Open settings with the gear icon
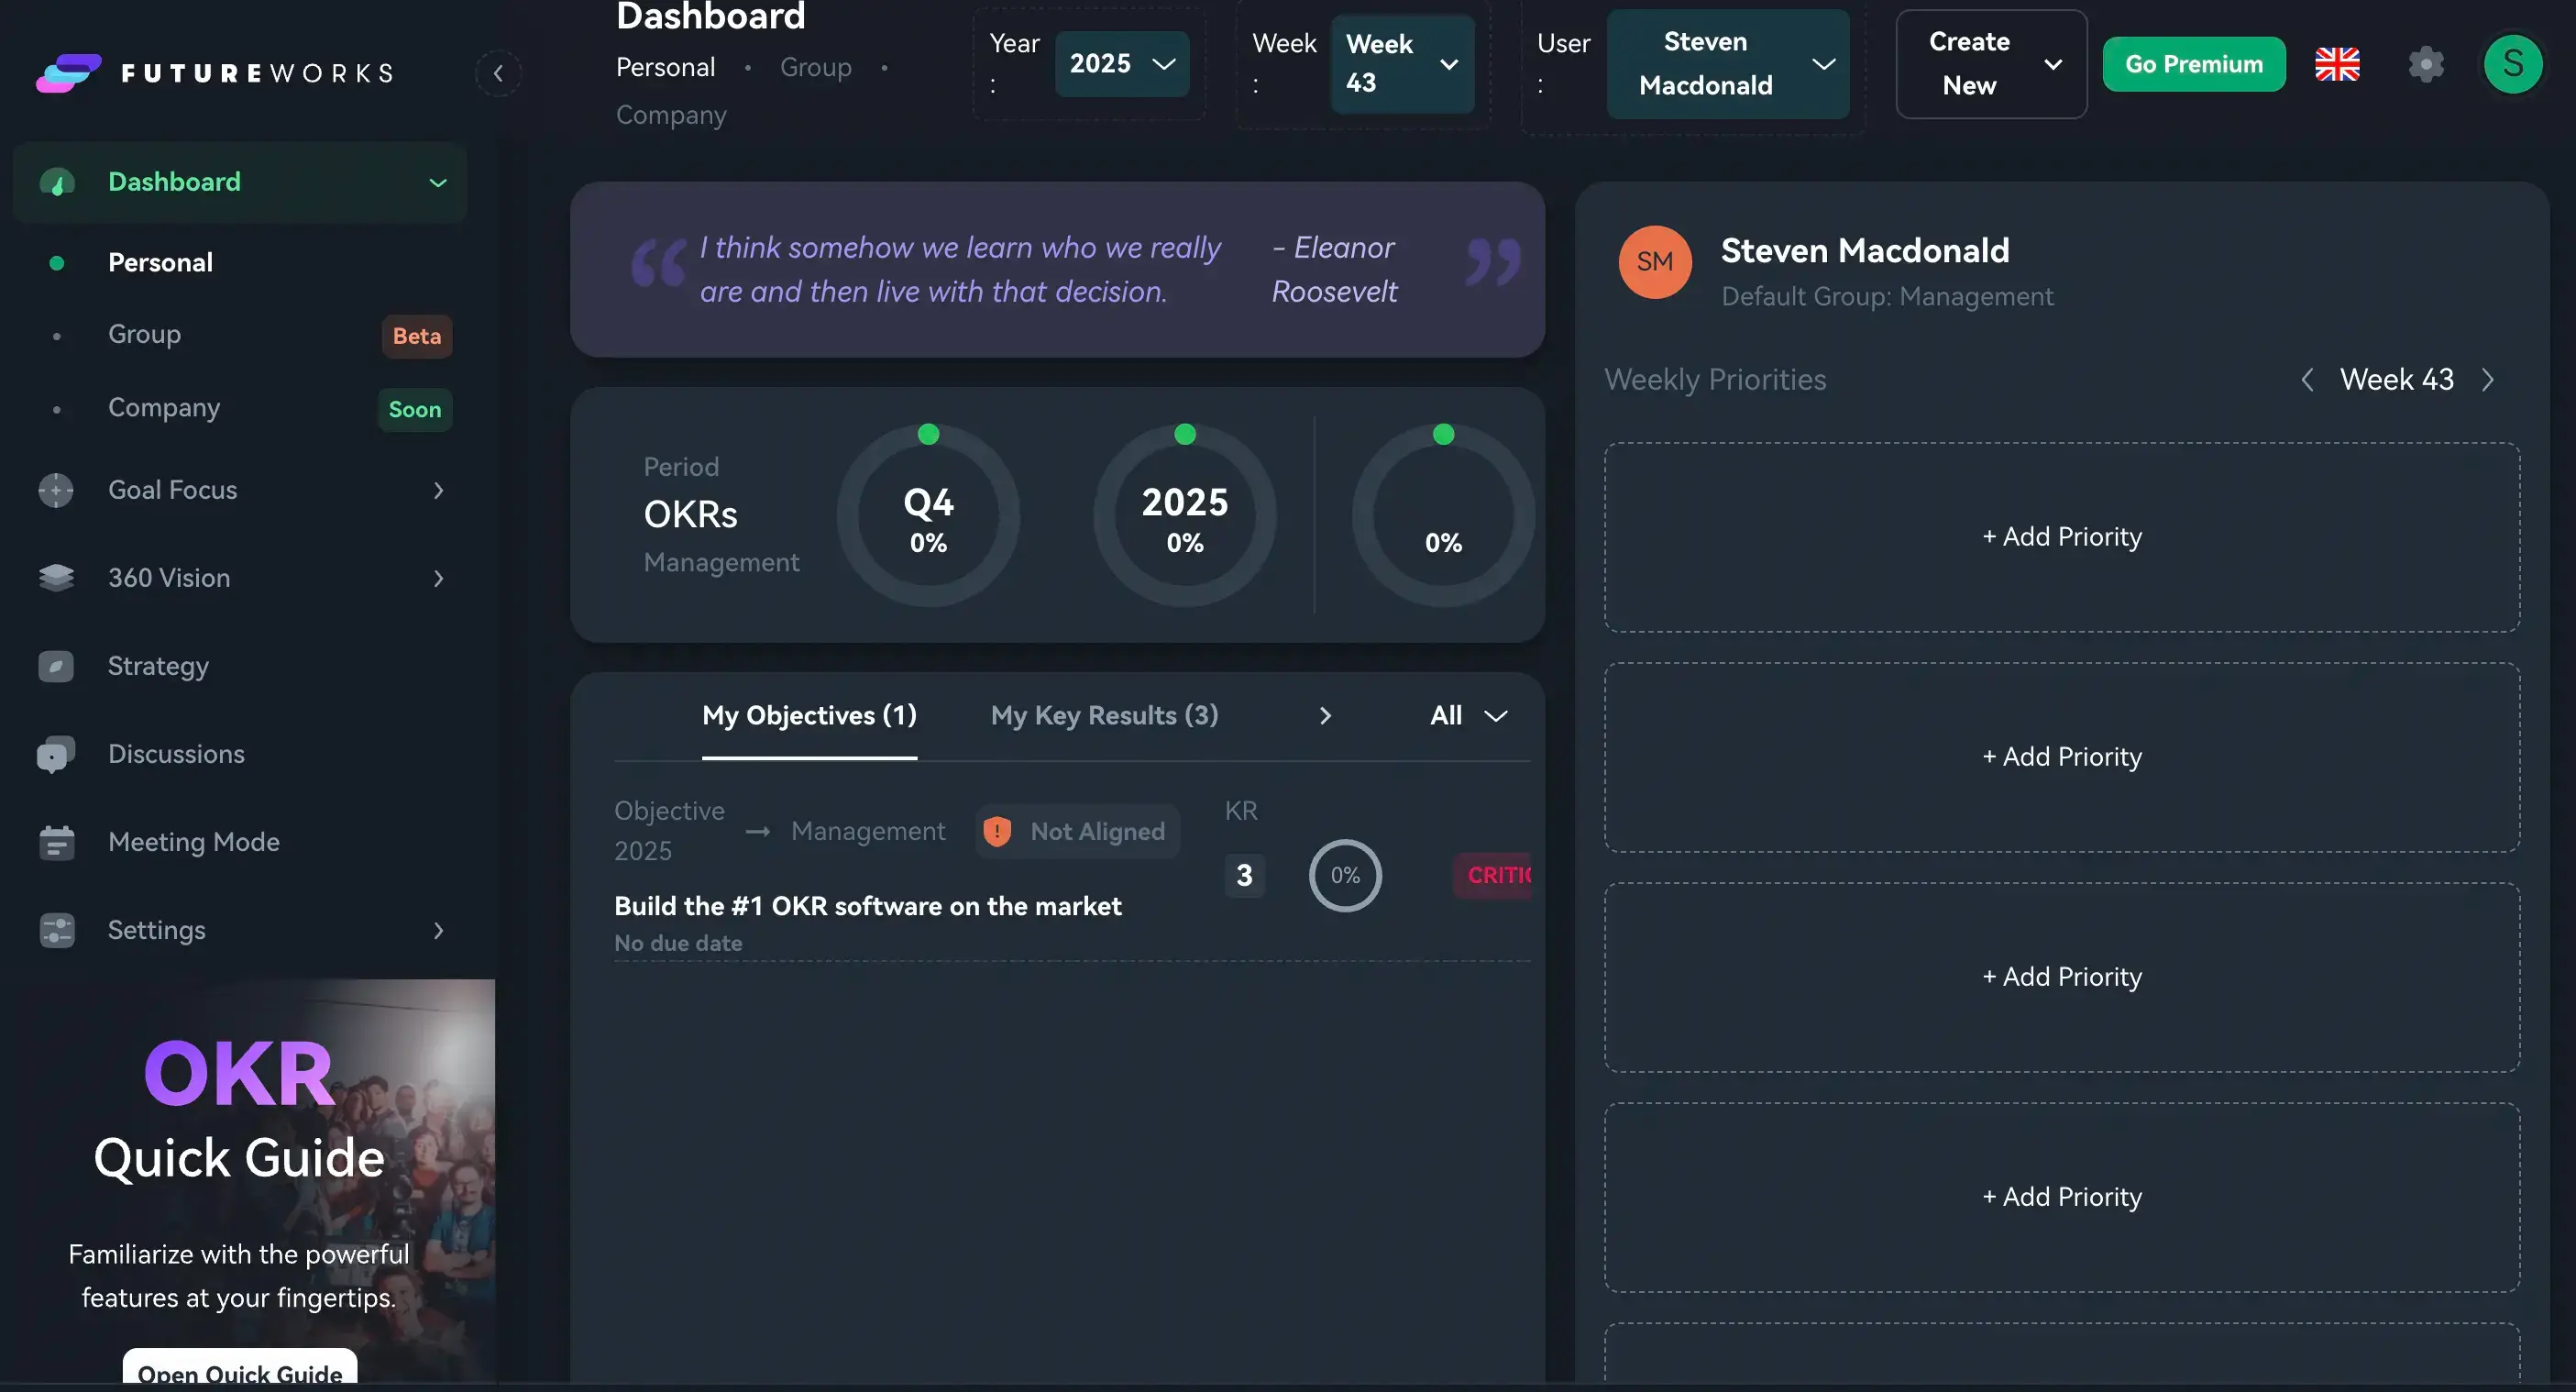 (2426, 64)
